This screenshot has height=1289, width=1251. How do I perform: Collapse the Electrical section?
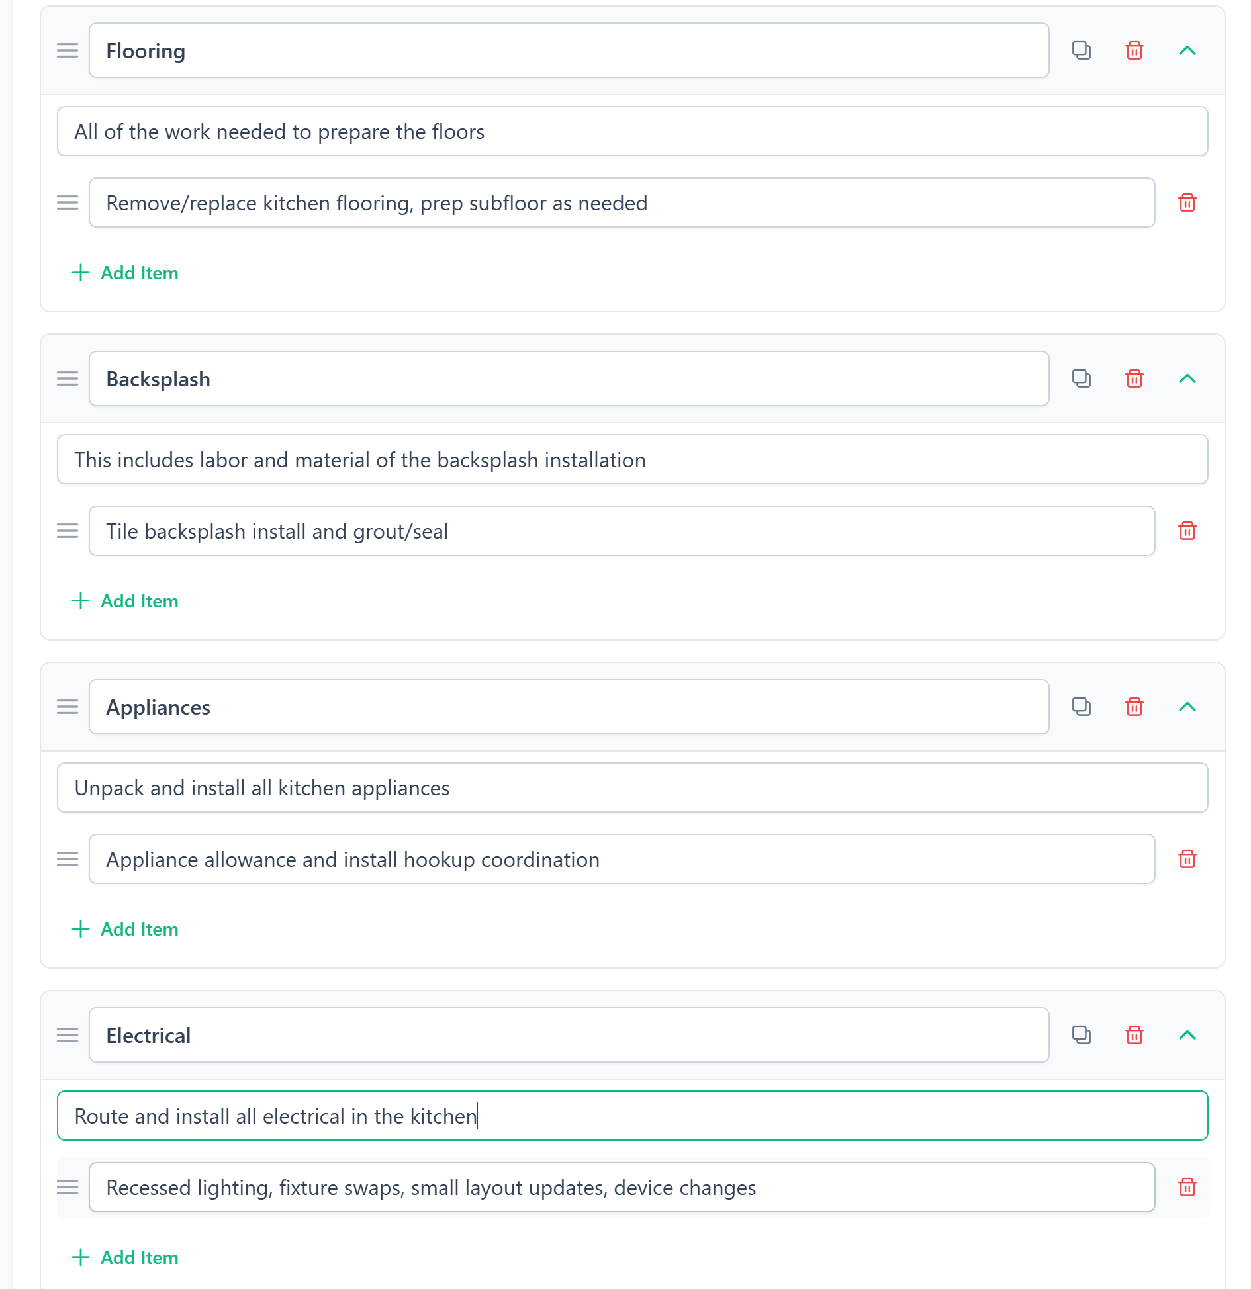point(1187,1035)
